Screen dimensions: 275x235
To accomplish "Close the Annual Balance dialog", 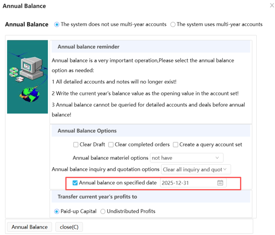I will 271,6.
